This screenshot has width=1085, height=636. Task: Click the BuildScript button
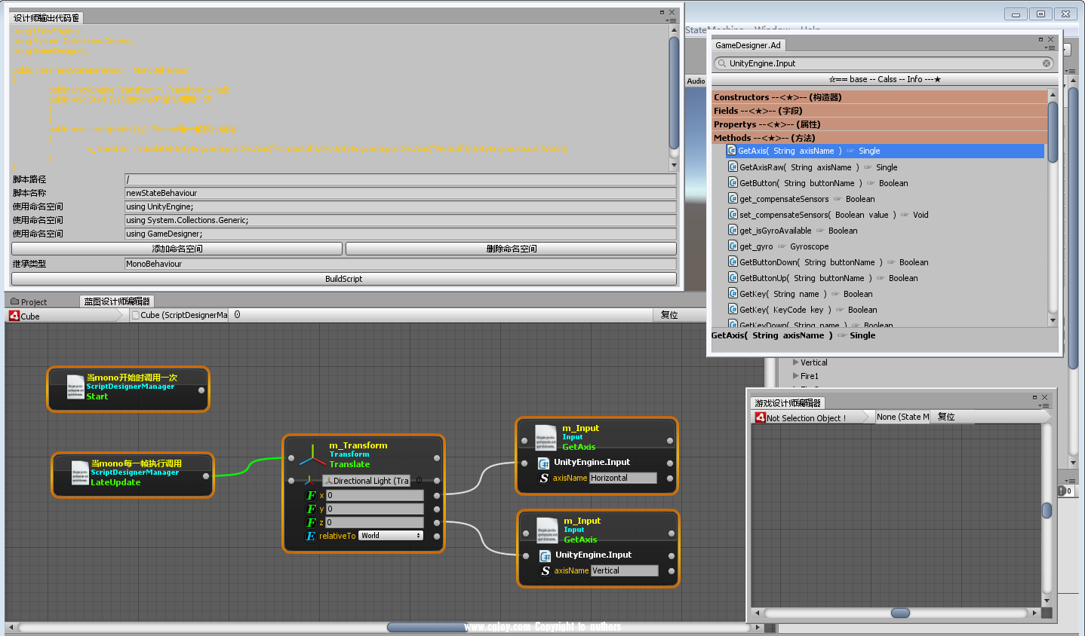pos(344,279)
